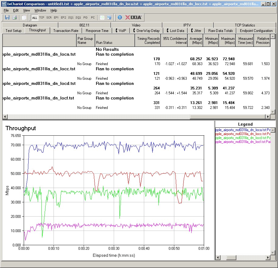
Task: Click the Save toolbar icon
Action: pyautogui.click(x=7, y=17)
